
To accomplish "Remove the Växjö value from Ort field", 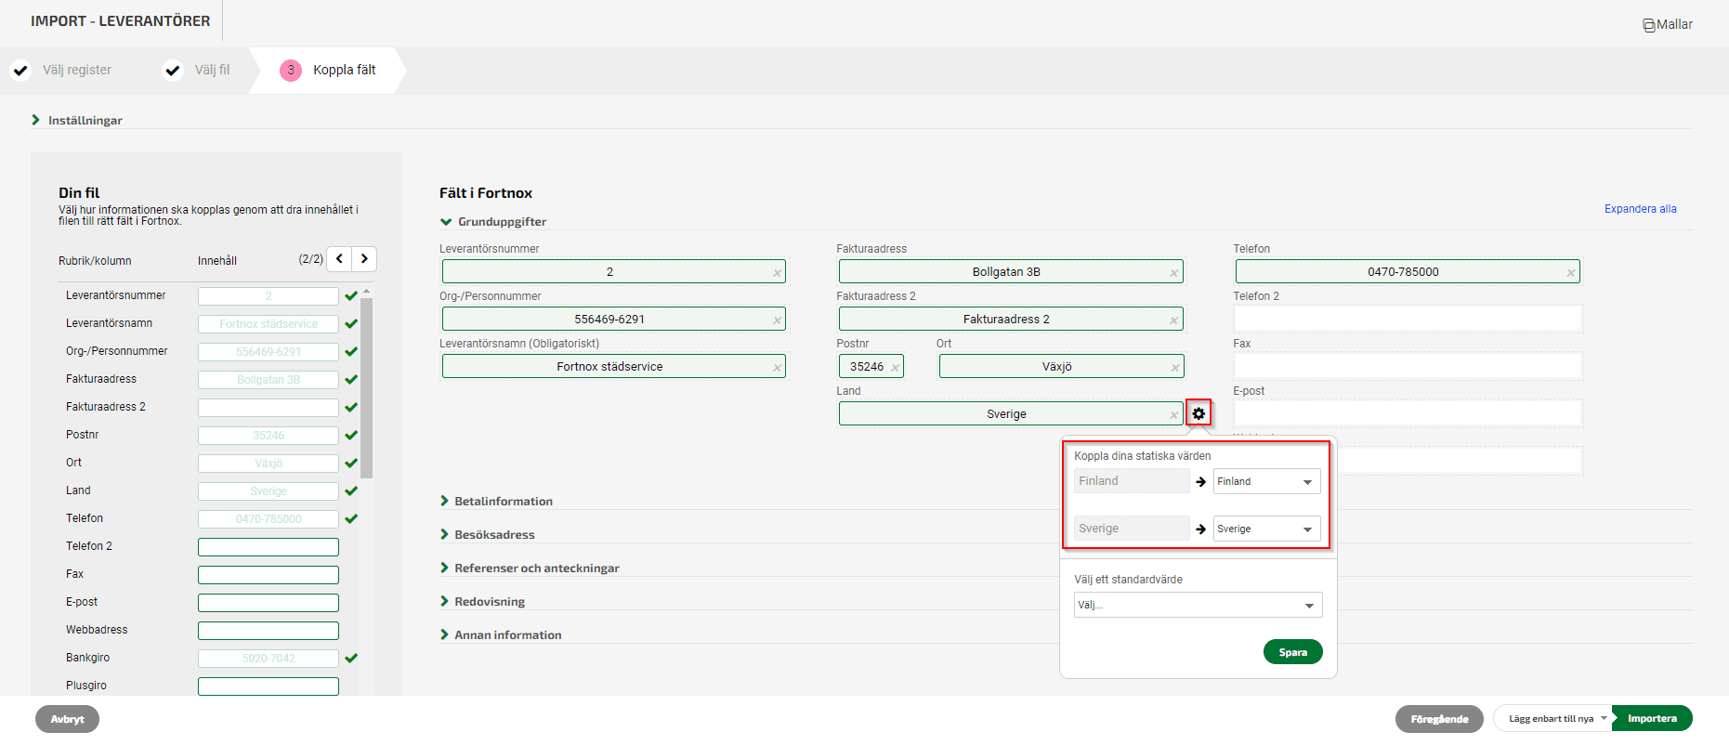I will 1174,367.
